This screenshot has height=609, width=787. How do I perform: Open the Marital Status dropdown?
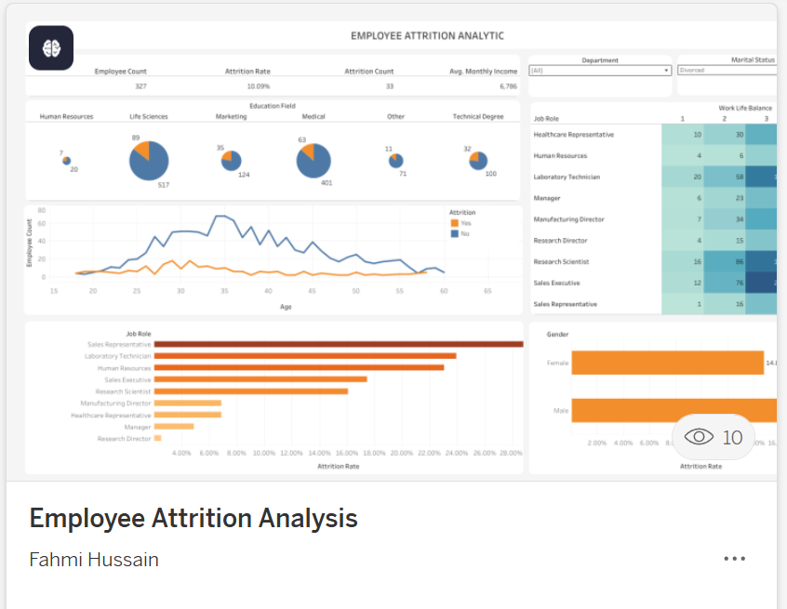727,71
